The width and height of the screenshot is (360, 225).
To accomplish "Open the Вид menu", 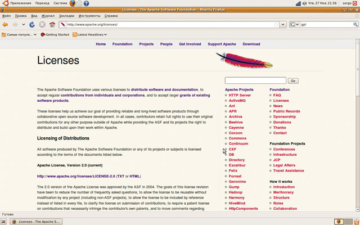I will pos(34,16).
